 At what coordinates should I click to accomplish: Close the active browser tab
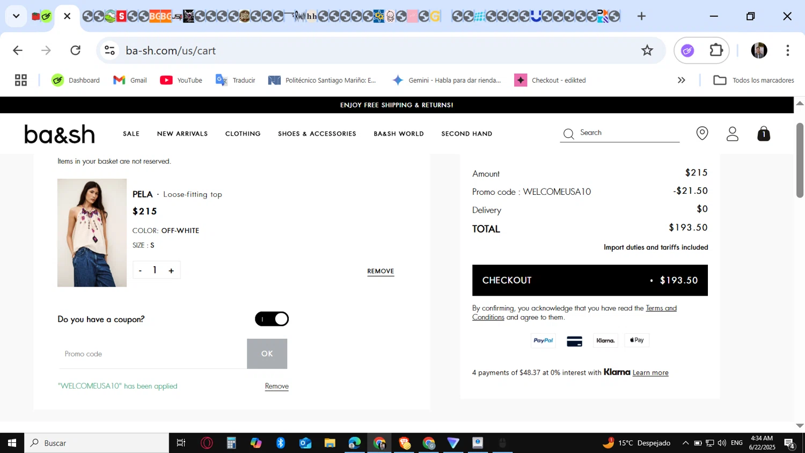[x=67, y=16]
